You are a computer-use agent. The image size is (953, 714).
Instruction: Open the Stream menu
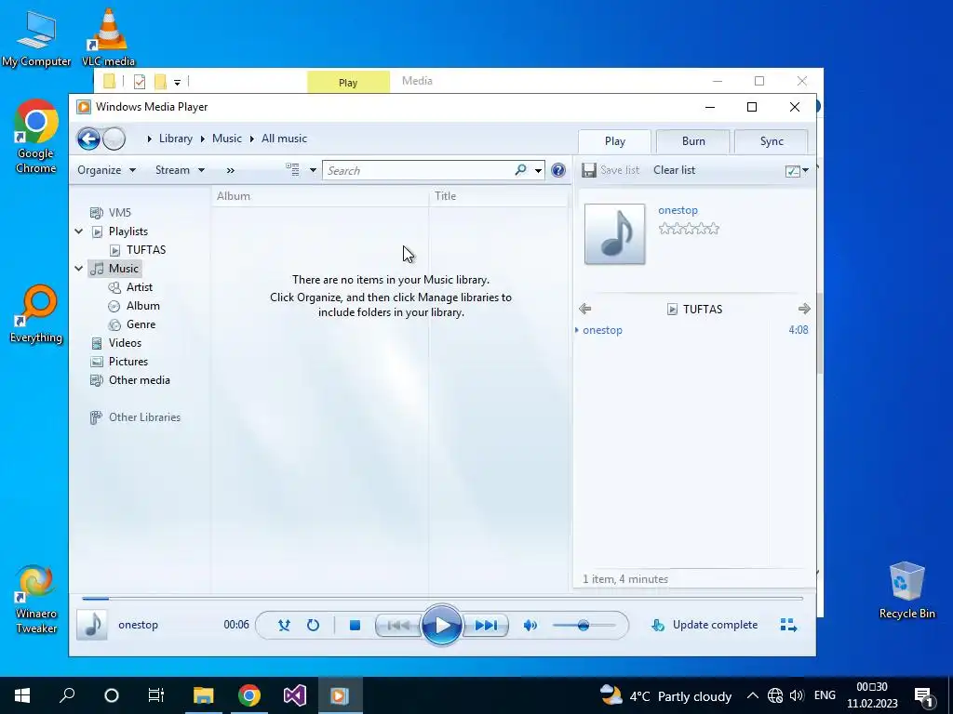(x=180, y=170)
